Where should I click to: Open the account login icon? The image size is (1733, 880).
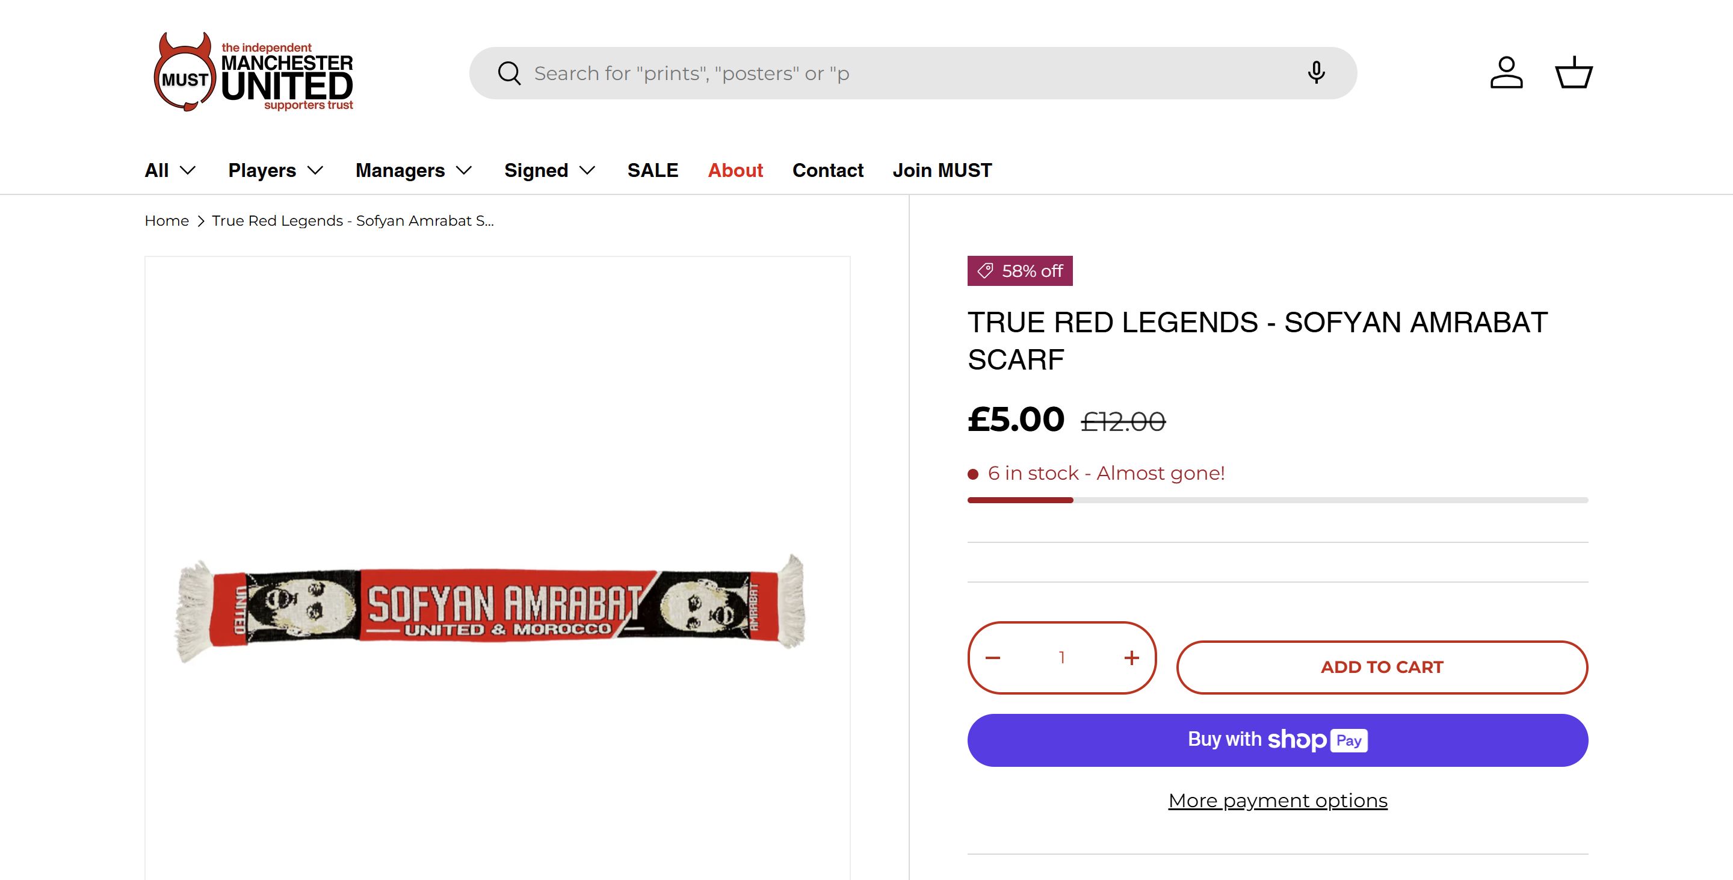(1506, 73)
